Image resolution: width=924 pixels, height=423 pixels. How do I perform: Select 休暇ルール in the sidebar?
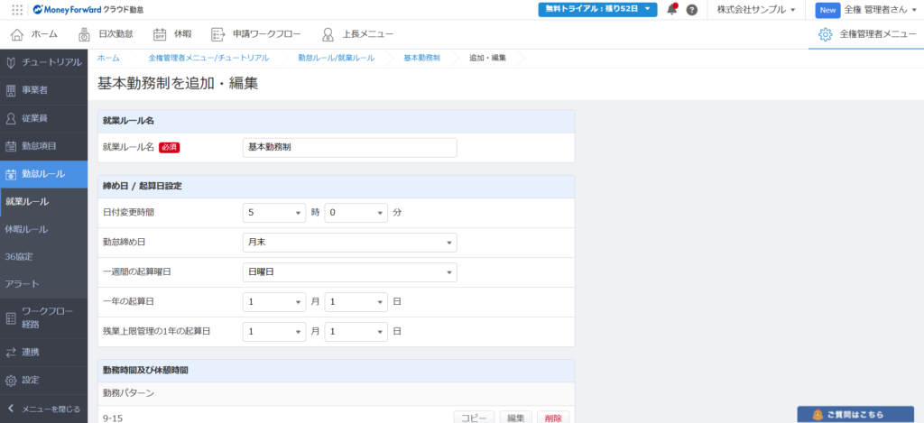pyautogui.click(x=43, y=229)
